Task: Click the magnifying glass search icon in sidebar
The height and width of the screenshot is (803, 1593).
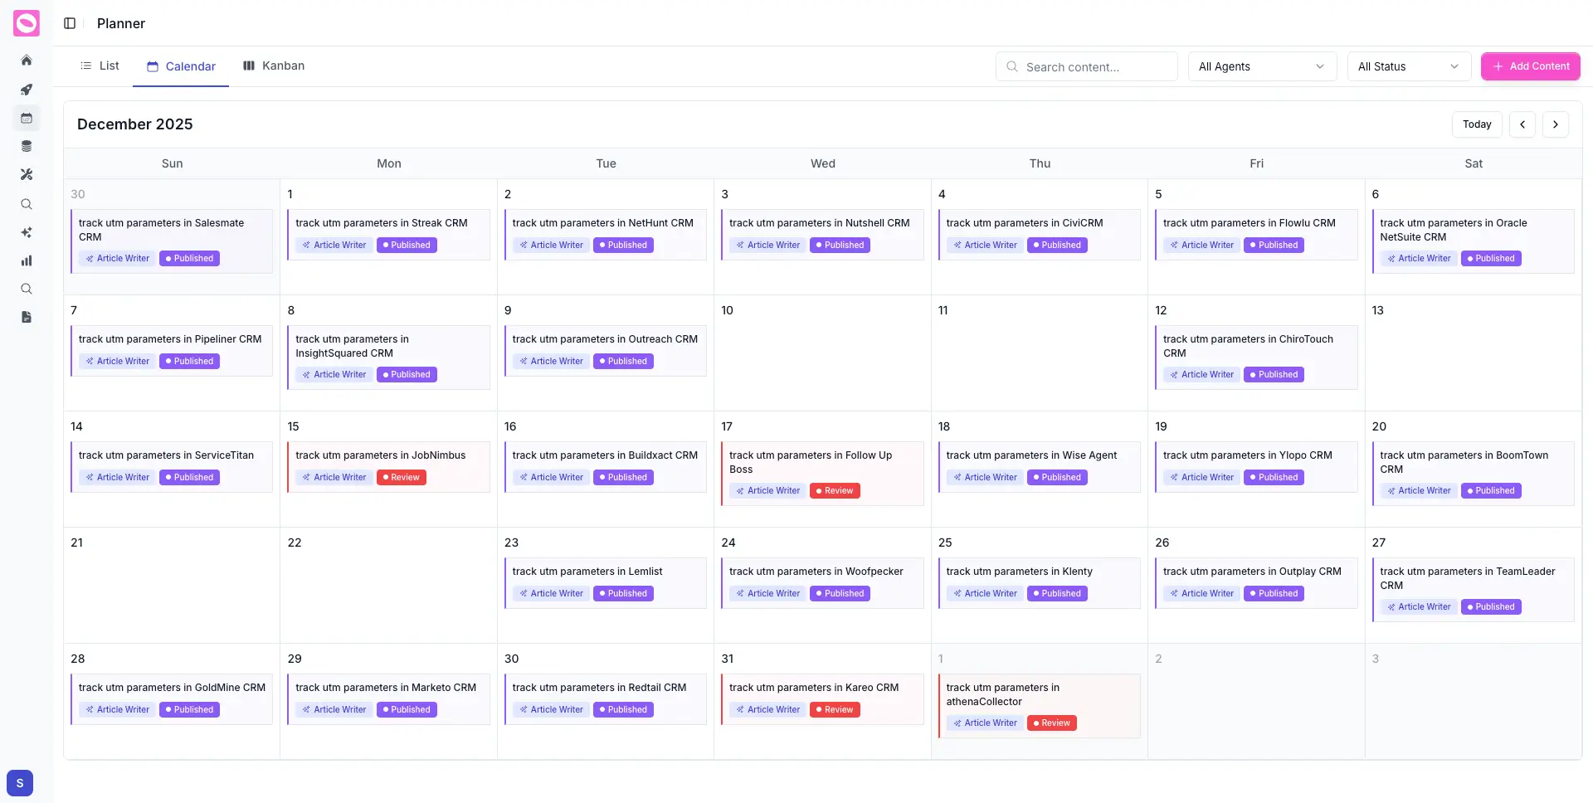Action: coord(27,204)
